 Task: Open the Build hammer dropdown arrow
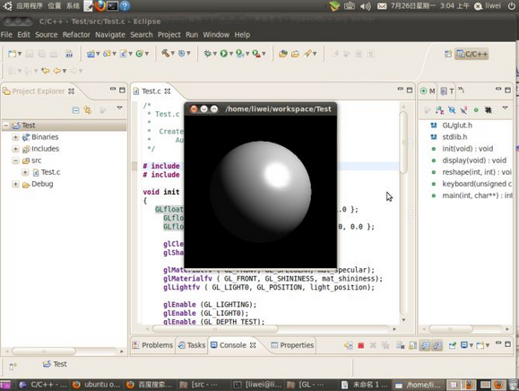172,53
